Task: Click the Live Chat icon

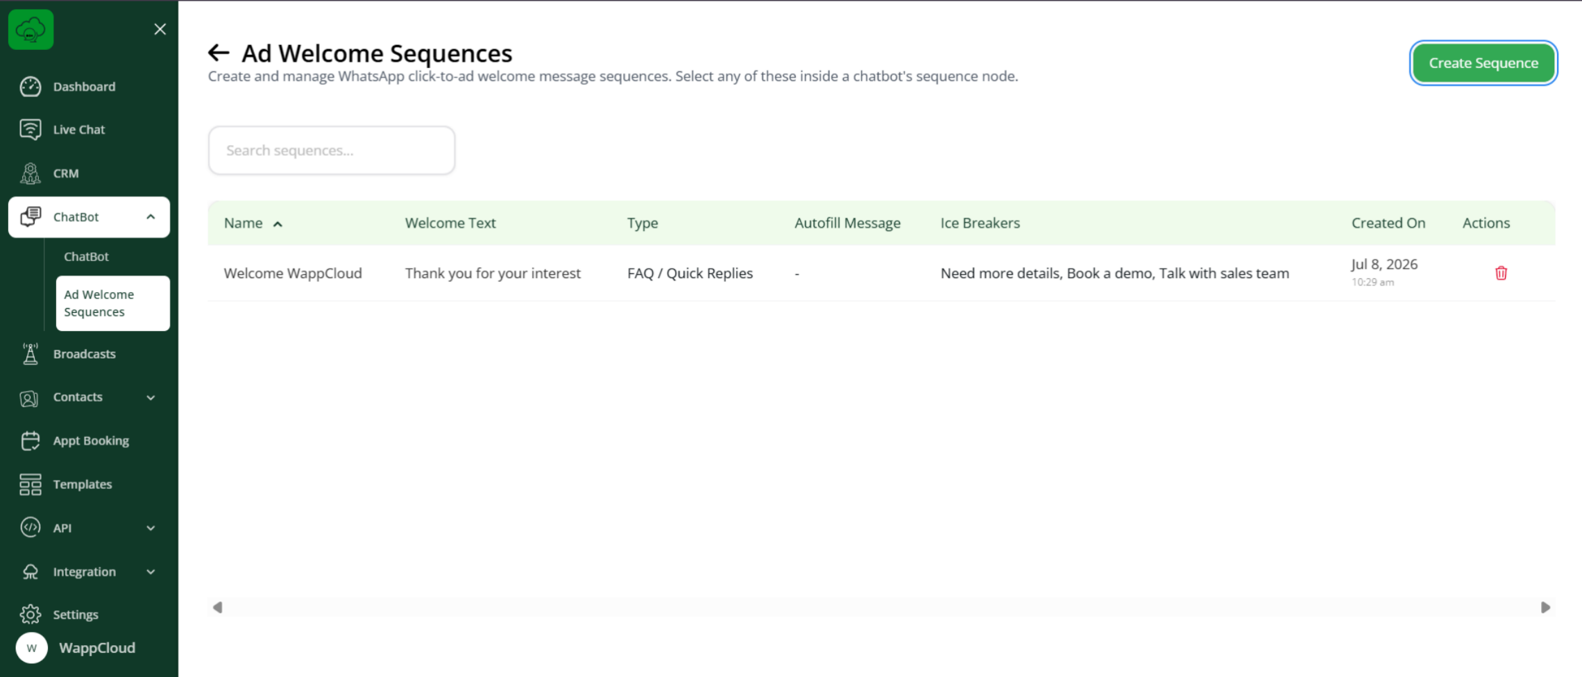Action: (x=31, y=130)
